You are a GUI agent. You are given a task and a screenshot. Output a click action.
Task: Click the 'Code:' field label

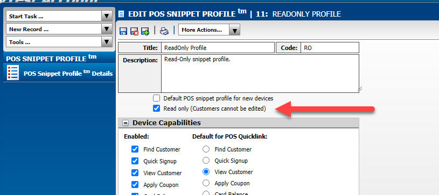tap(289, 48)
